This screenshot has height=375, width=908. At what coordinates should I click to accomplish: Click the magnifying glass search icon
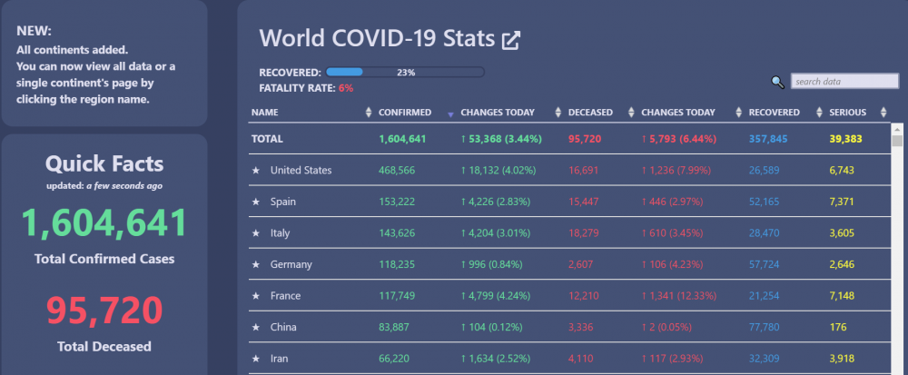778,83
